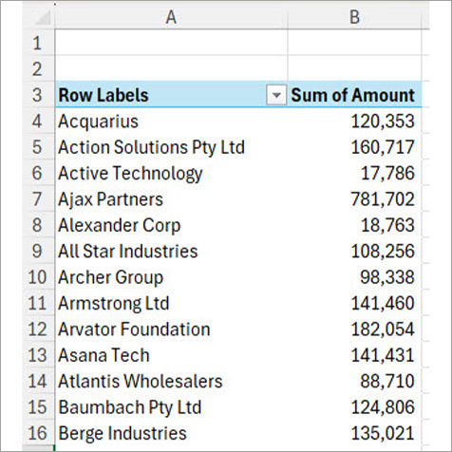Click the 98,338 amount cell
Viewport: 452px width, 452px height.
(355, 276)
